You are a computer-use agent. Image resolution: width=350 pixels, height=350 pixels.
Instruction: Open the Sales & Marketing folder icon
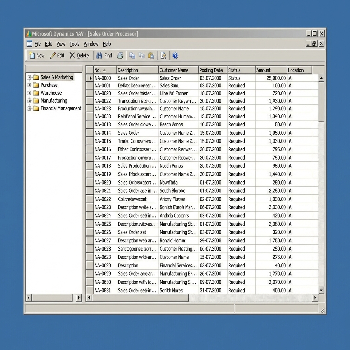36,77
